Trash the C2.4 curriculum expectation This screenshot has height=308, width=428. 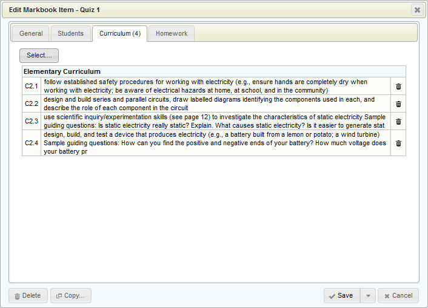[398, 143]
